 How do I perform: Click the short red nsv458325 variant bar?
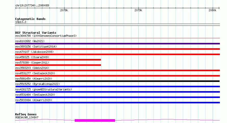(x=58, y=60)
